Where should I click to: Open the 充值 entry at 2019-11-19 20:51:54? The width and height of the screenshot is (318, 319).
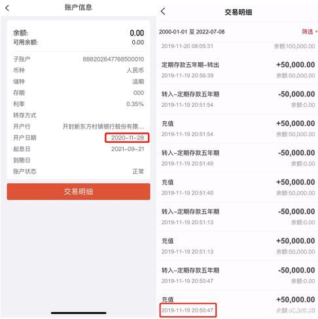[238, 128]
